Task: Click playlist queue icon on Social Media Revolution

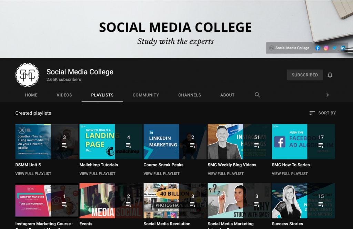Action: pyautogui.click(x=193, y=205)
